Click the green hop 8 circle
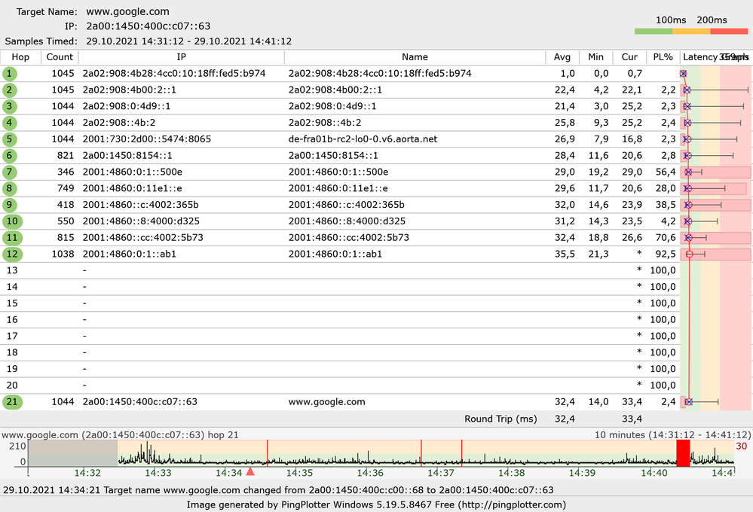This screenshot has width=753, height=512. [x=10, y=188]
